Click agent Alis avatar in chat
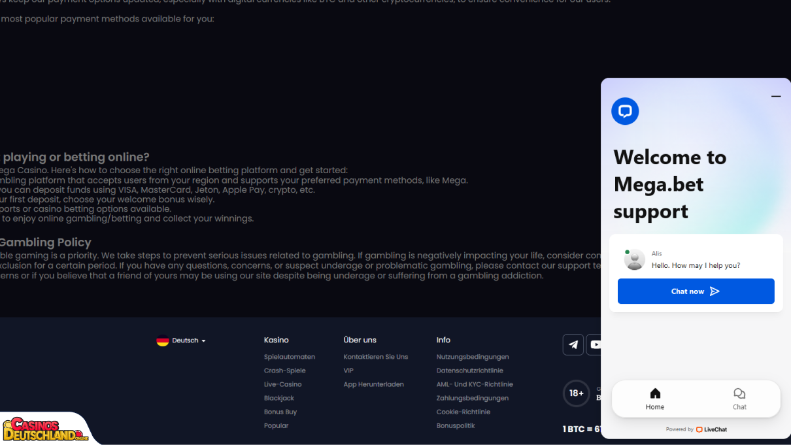Screen dimensions: 791x445 (634, 259)
